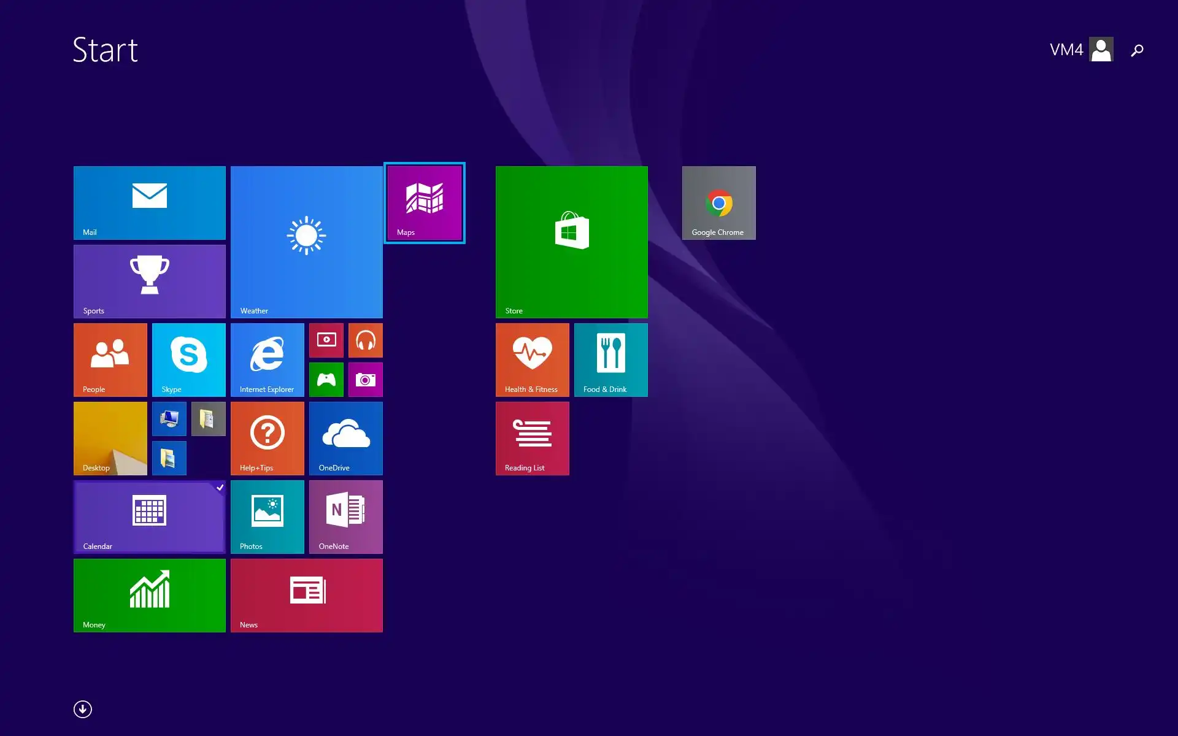The height and width of the screenshot is (736, 1178).
Task: Open the Desktop tile
Action: [110, 438]
